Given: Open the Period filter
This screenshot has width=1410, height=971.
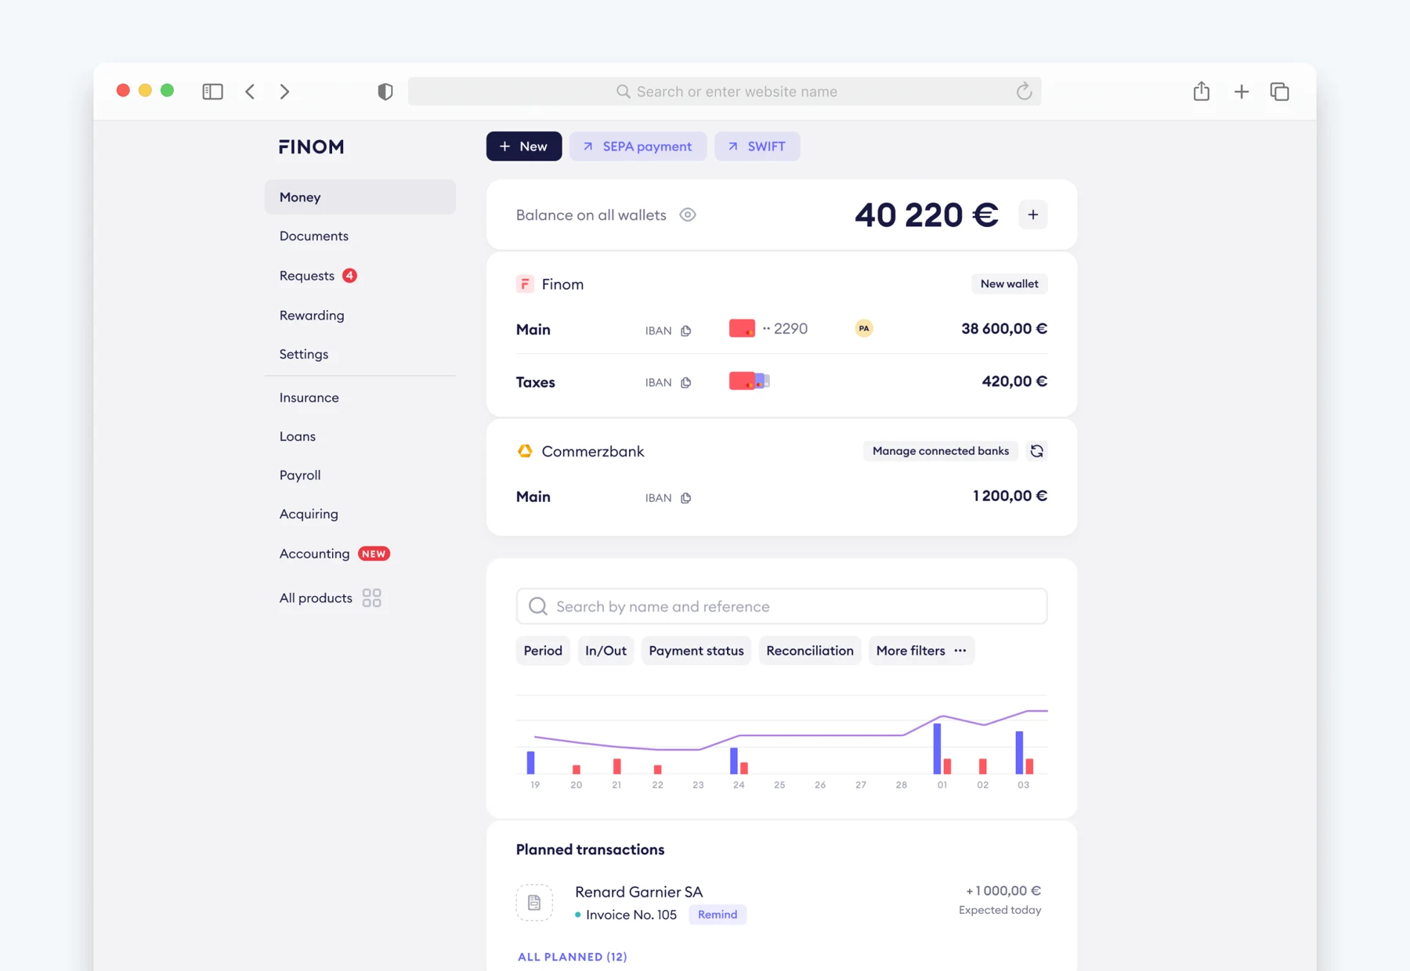Looking at the screenshot, I should click(543, 651).
